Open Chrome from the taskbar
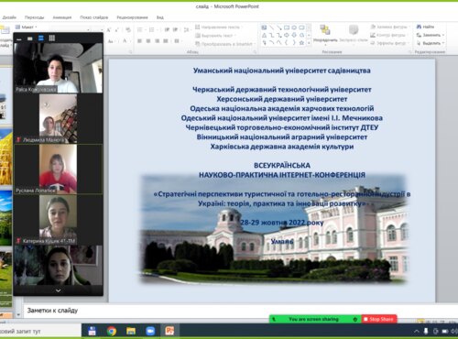Screen dimensions: 458x339 [x=112, y=331]
